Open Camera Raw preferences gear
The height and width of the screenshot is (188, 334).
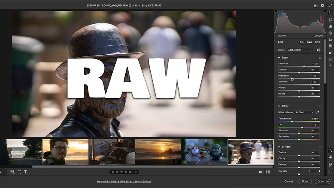point(322,5)
